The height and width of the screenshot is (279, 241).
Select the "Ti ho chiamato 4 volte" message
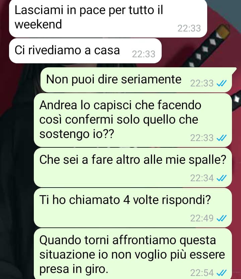point(133,208)
